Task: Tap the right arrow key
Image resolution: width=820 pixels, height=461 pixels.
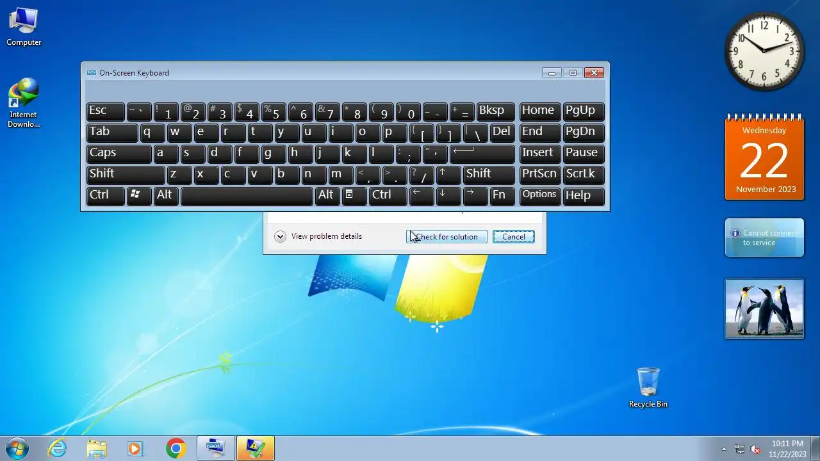Action: pos(475,195)
